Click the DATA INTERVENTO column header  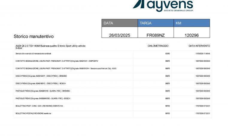click(x=199, y=46)
